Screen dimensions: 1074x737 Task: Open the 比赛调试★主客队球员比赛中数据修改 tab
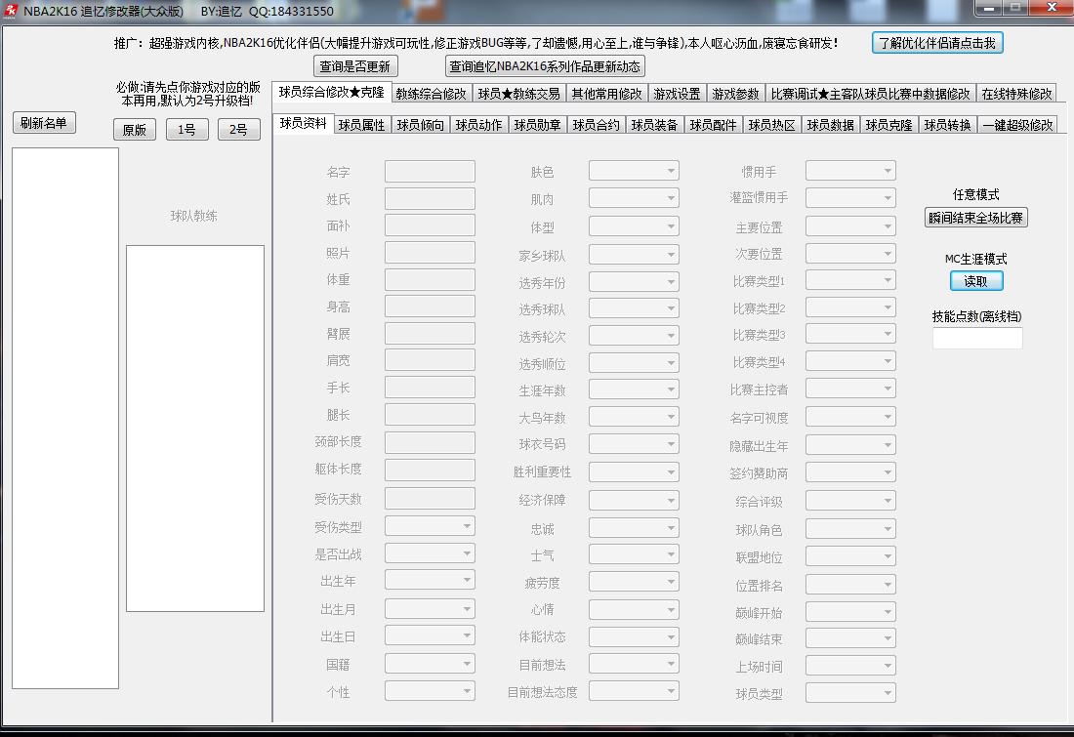click(871, 93)
